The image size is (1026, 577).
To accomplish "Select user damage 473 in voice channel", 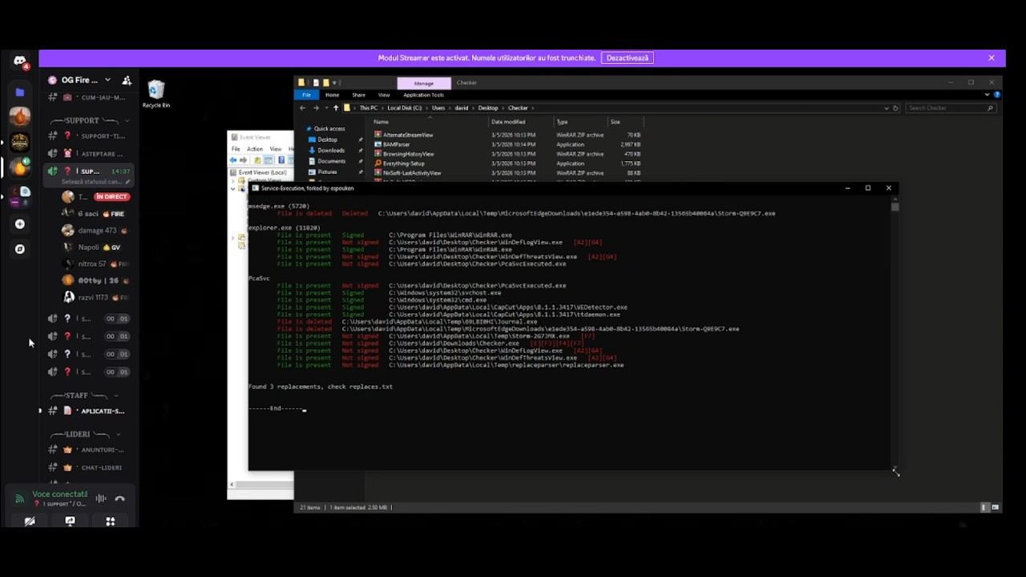I will [95, 230].
